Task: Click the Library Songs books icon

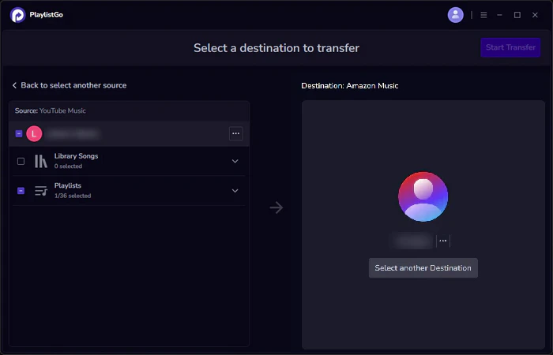Action: 41,161
